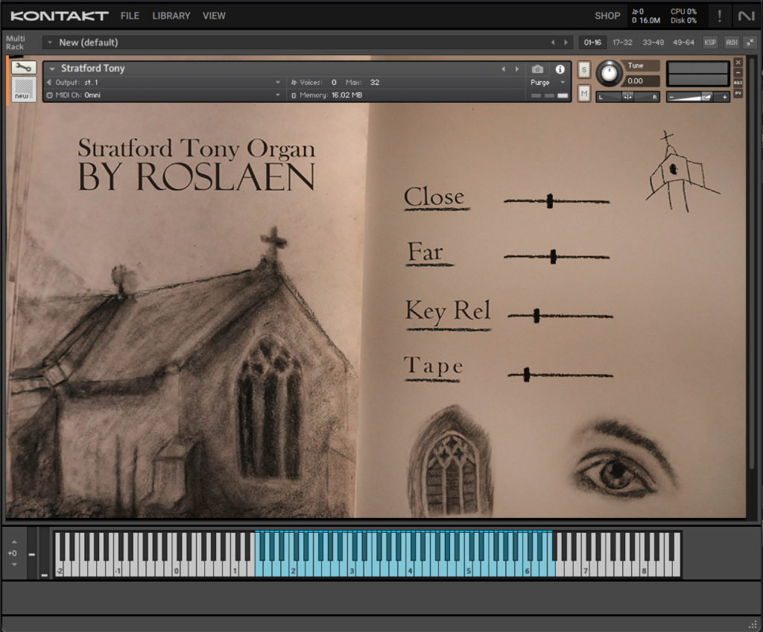
Task: Mute the Stratford Tony instrument
Action: [584, 93]
